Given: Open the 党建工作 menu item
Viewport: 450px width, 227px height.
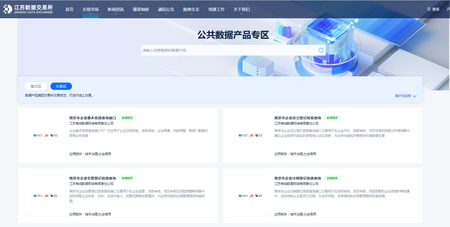Looking at the screenshot, I should (216, 9).
